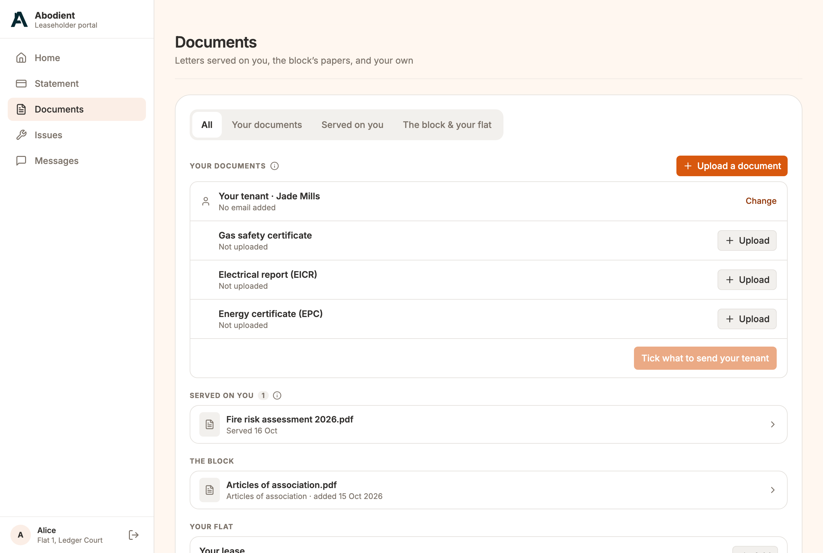The width and height of the screenshot is (823, 553).
Task: Open Fire risk assessment 2026.pdf chevron
Action: pyautogui.click(x=773, y=424)
